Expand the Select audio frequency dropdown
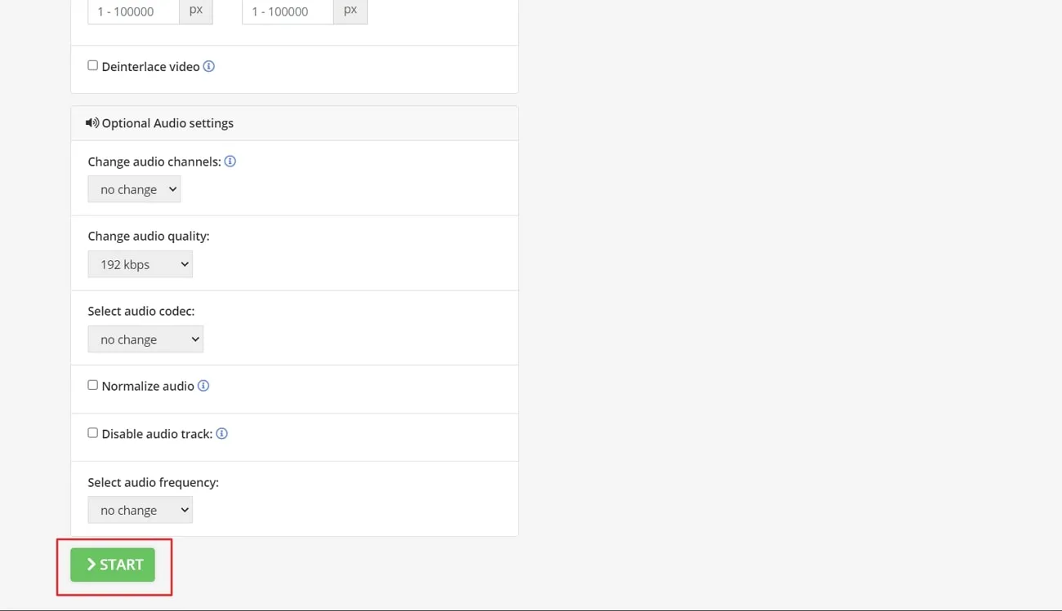 pyautogui.click(x=140, y=510)
